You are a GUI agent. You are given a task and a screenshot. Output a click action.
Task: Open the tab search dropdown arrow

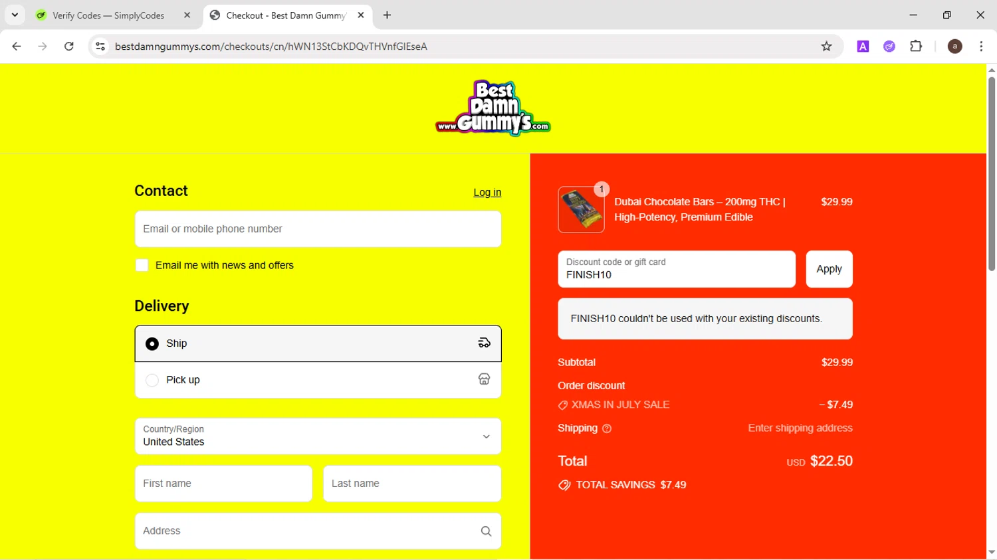(x=15, y=15)
